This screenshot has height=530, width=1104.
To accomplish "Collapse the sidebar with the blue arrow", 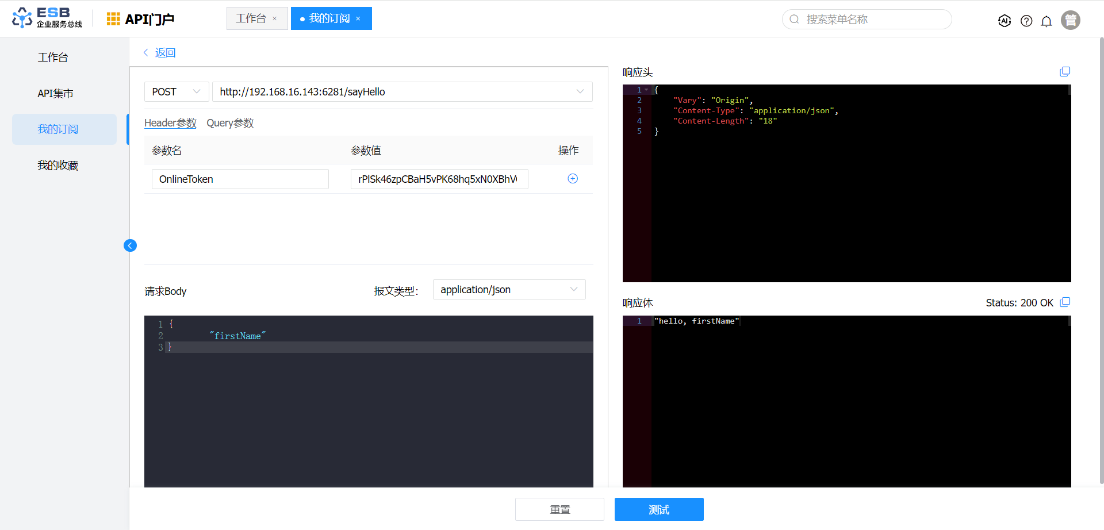I will point(130,245).
